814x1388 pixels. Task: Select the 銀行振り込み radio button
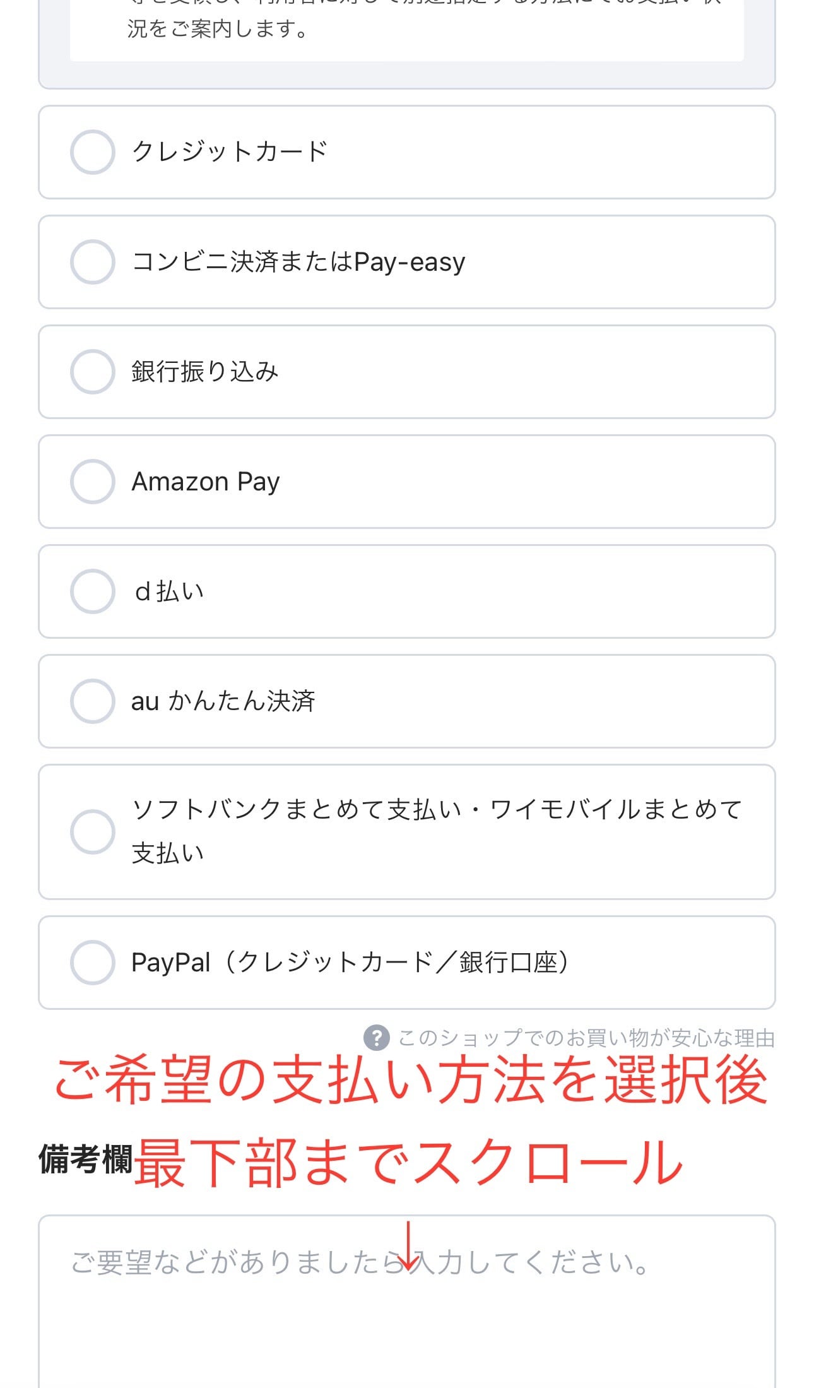[x=92, y=372]
